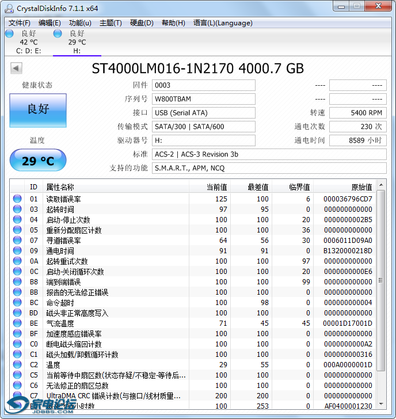Click the status orb for attribute 0C 启动-关闭循环次数
This screenshot has width=396, height=419.
17,271
